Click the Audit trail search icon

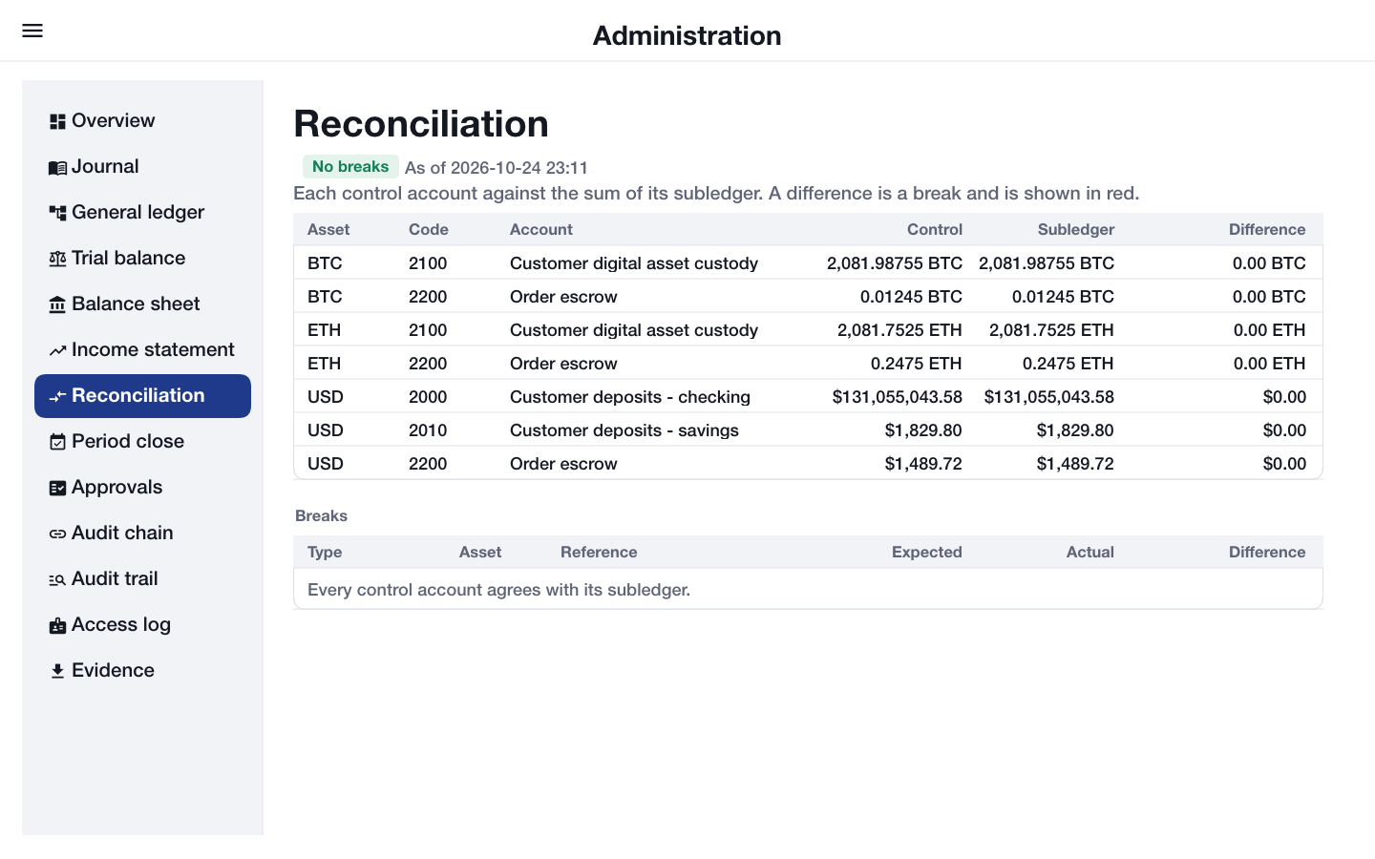(x=57, y=579)
